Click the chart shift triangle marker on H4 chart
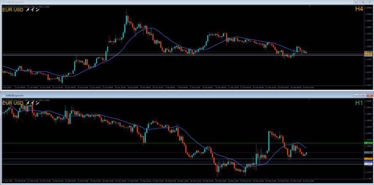Viewport: 374px width, 185px height. [x=309, y=6]
